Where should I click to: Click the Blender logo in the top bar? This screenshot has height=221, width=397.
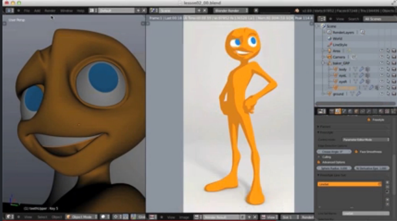click(x=297, y=11)
